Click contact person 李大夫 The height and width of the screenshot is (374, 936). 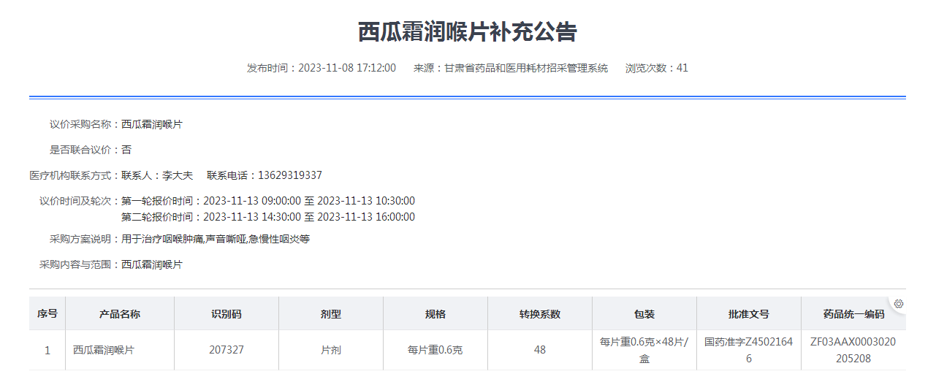178,175
